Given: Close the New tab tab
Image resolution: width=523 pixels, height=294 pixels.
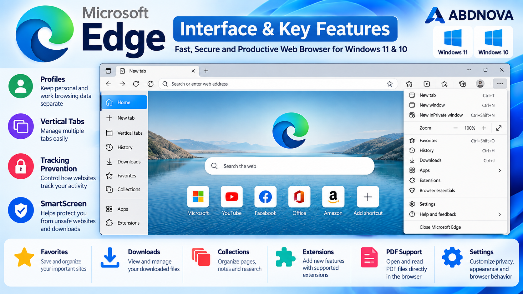Looking at the screenshot, I should click(193, 71).
